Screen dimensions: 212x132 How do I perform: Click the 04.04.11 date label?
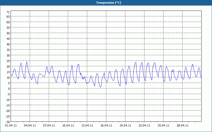pyautogui.click(x=30, y=125)
